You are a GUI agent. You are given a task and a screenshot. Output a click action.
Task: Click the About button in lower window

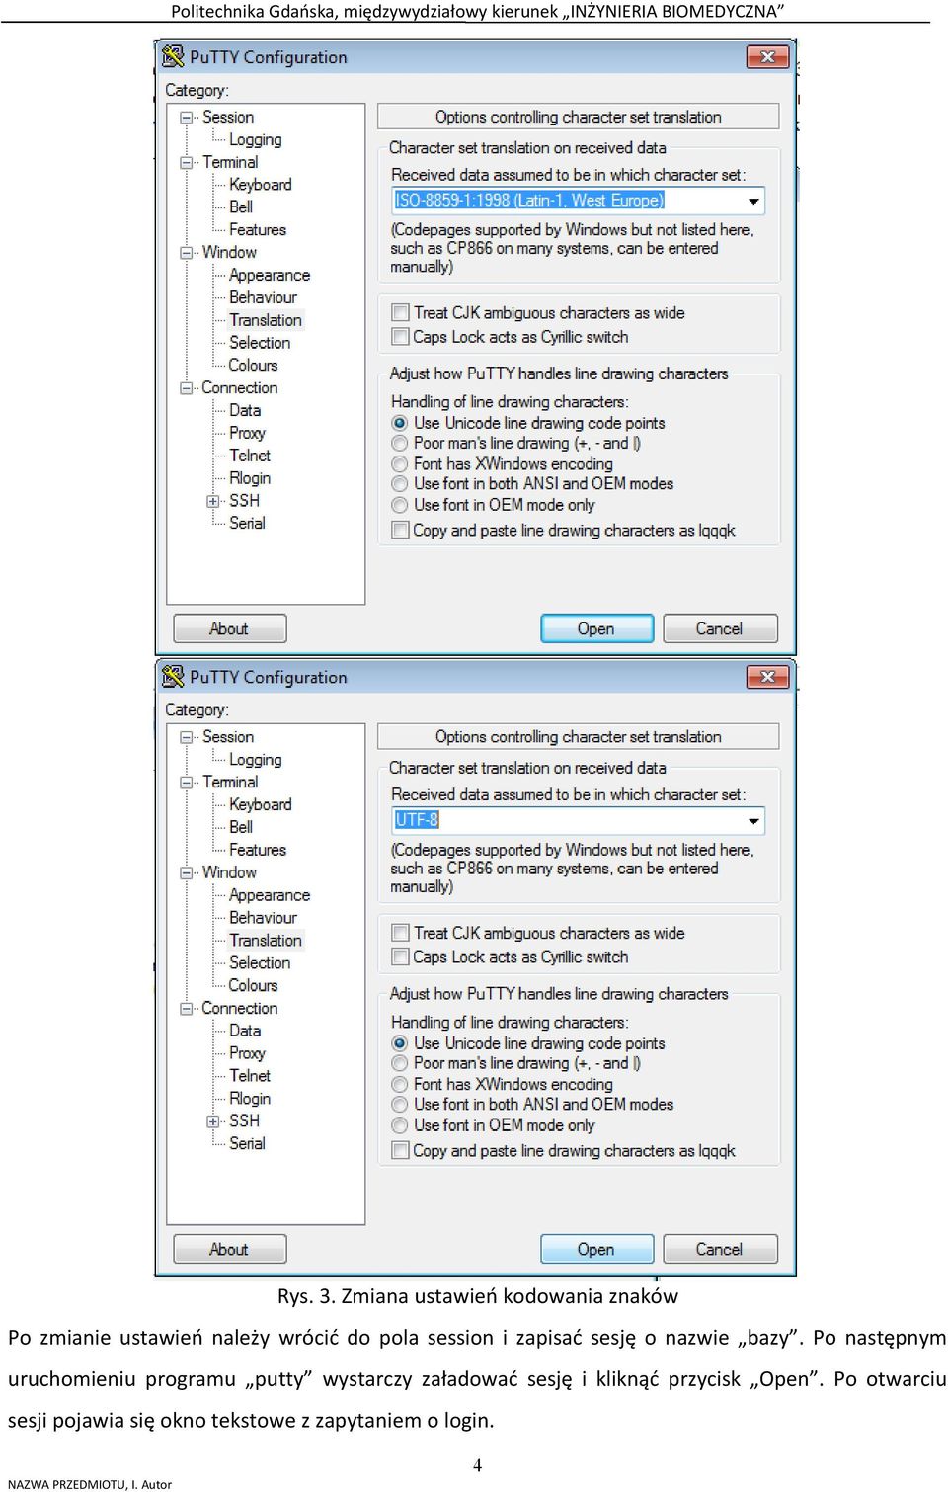pos(229,1249)
